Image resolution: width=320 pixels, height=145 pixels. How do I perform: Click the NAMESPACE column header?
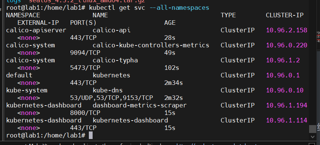pos(23,15)
